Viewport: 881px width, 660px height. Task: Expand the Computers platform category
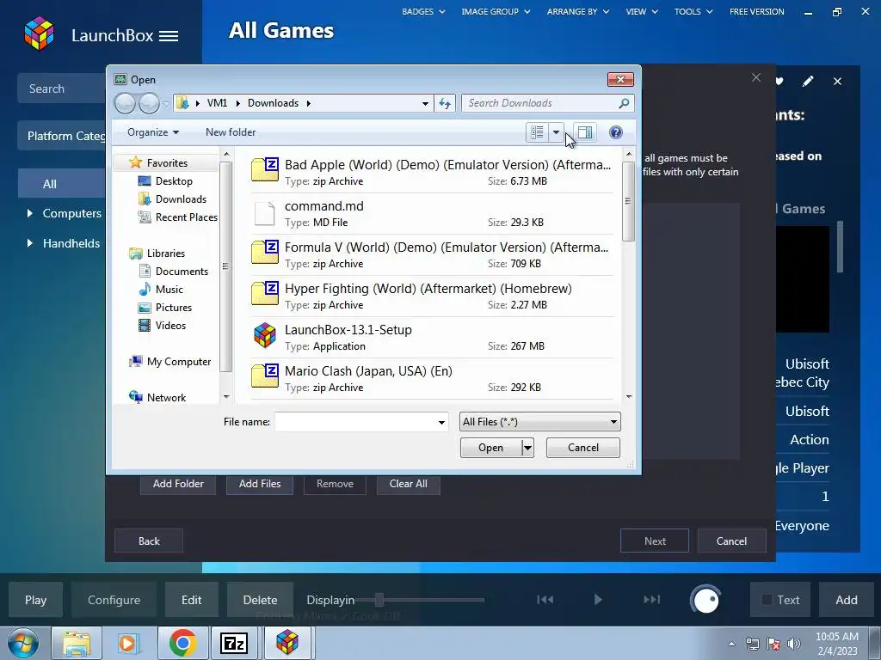[30, 213]
